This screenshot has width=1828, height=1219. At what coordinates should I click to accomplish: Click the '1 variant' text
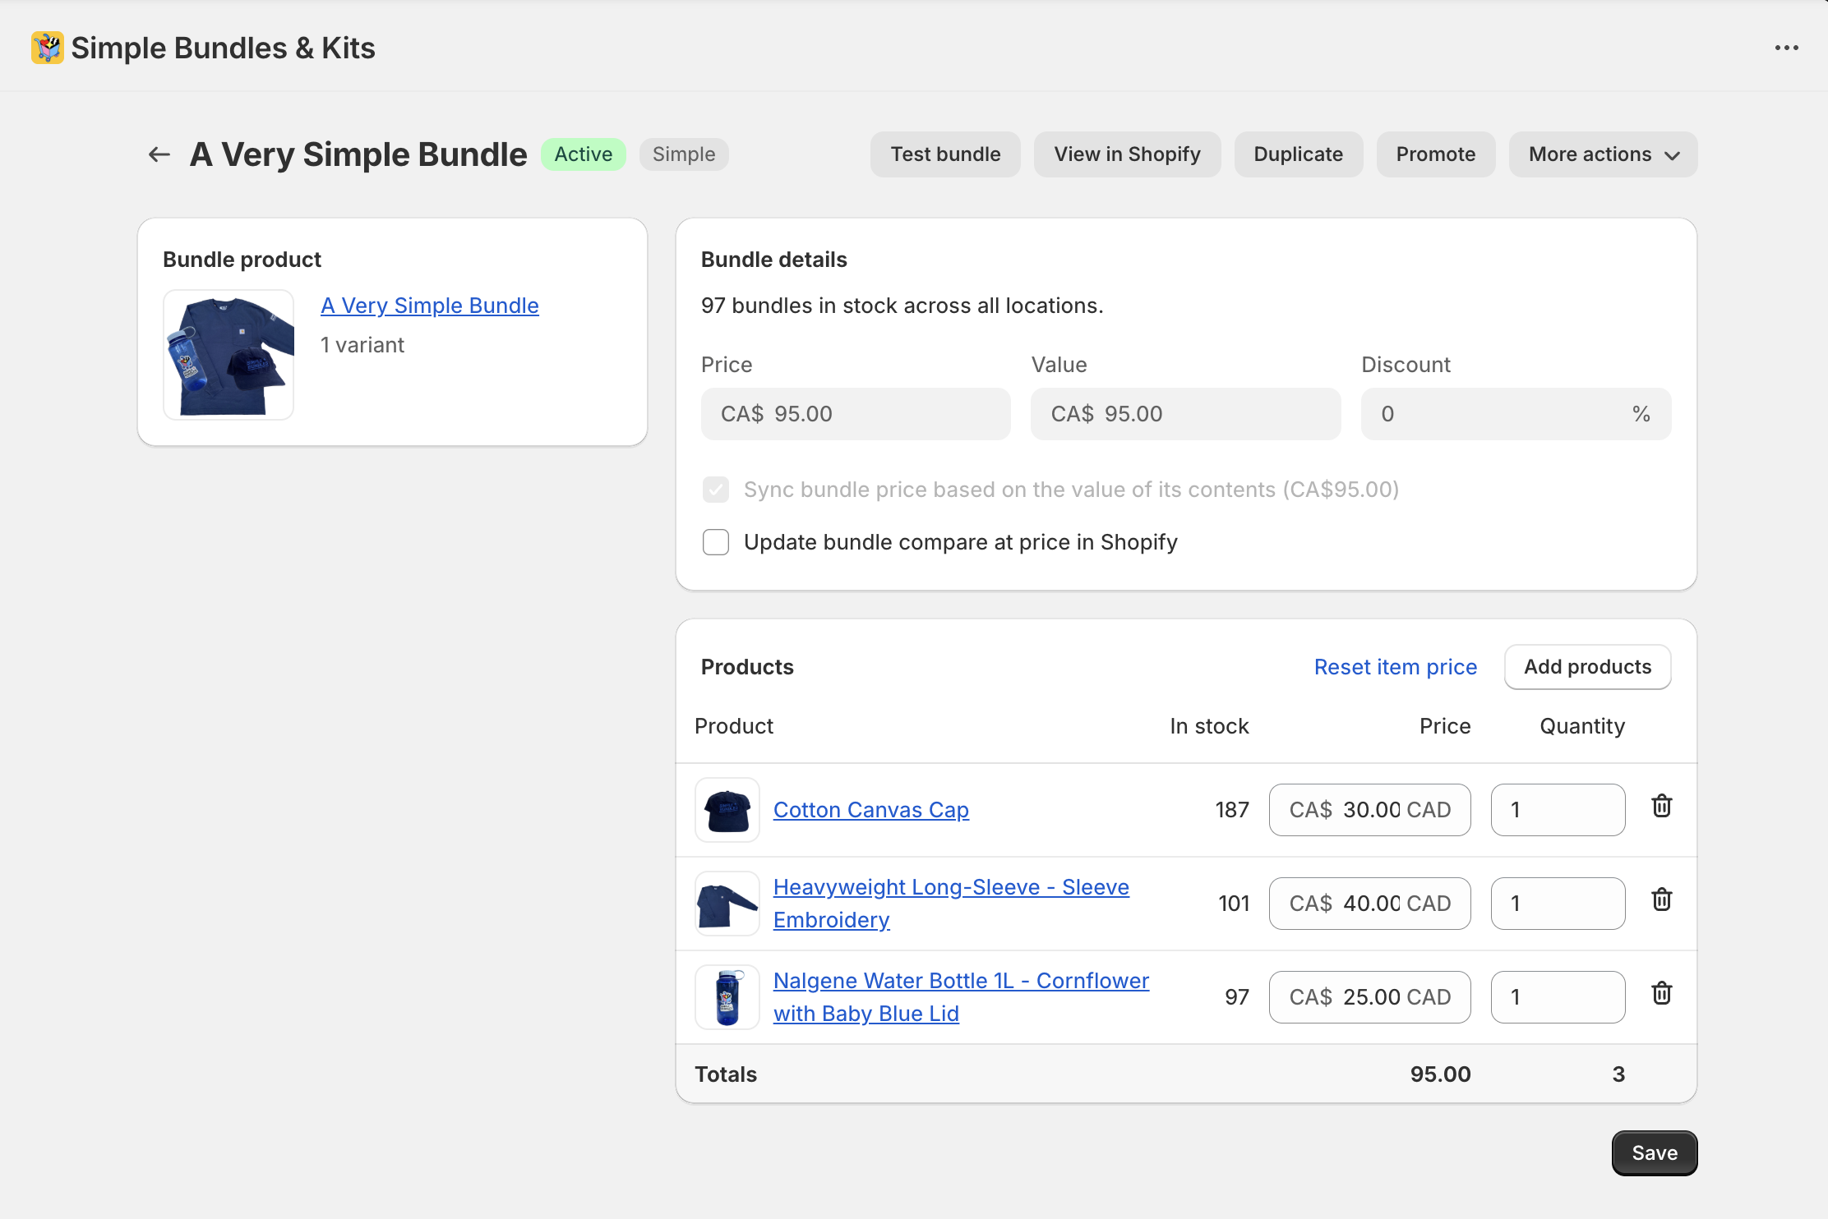(362, 345)
